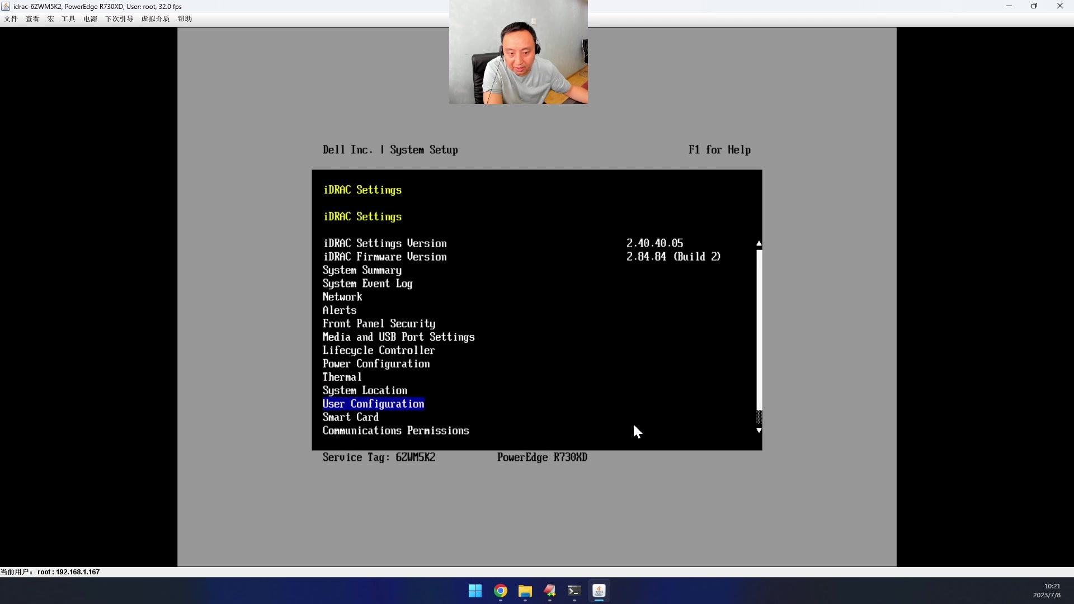Select System Summary entry

tap(362, 270)
